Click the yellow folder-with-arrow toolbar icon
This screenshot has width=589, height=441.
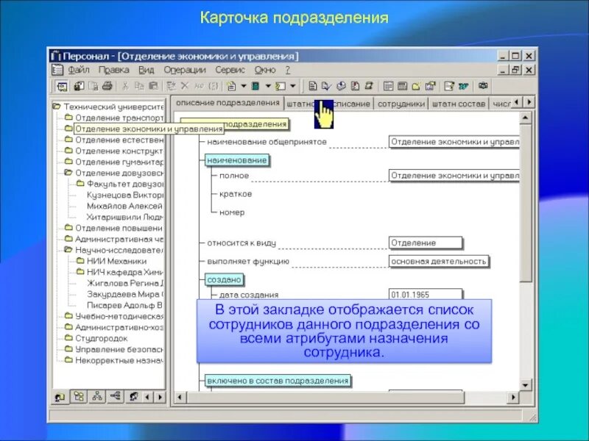416,86
